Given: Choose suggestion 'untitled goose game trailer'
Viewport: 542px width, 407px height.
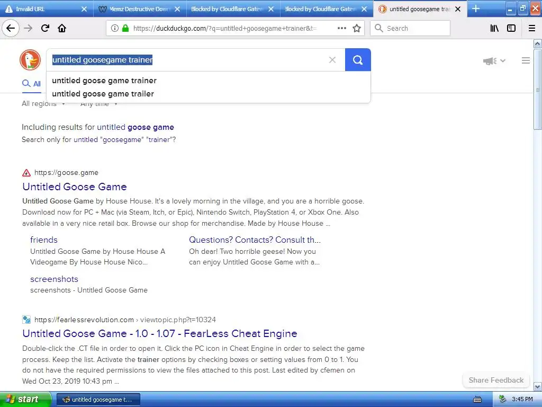Looking at the screenshot, I should tap(103, 94).
